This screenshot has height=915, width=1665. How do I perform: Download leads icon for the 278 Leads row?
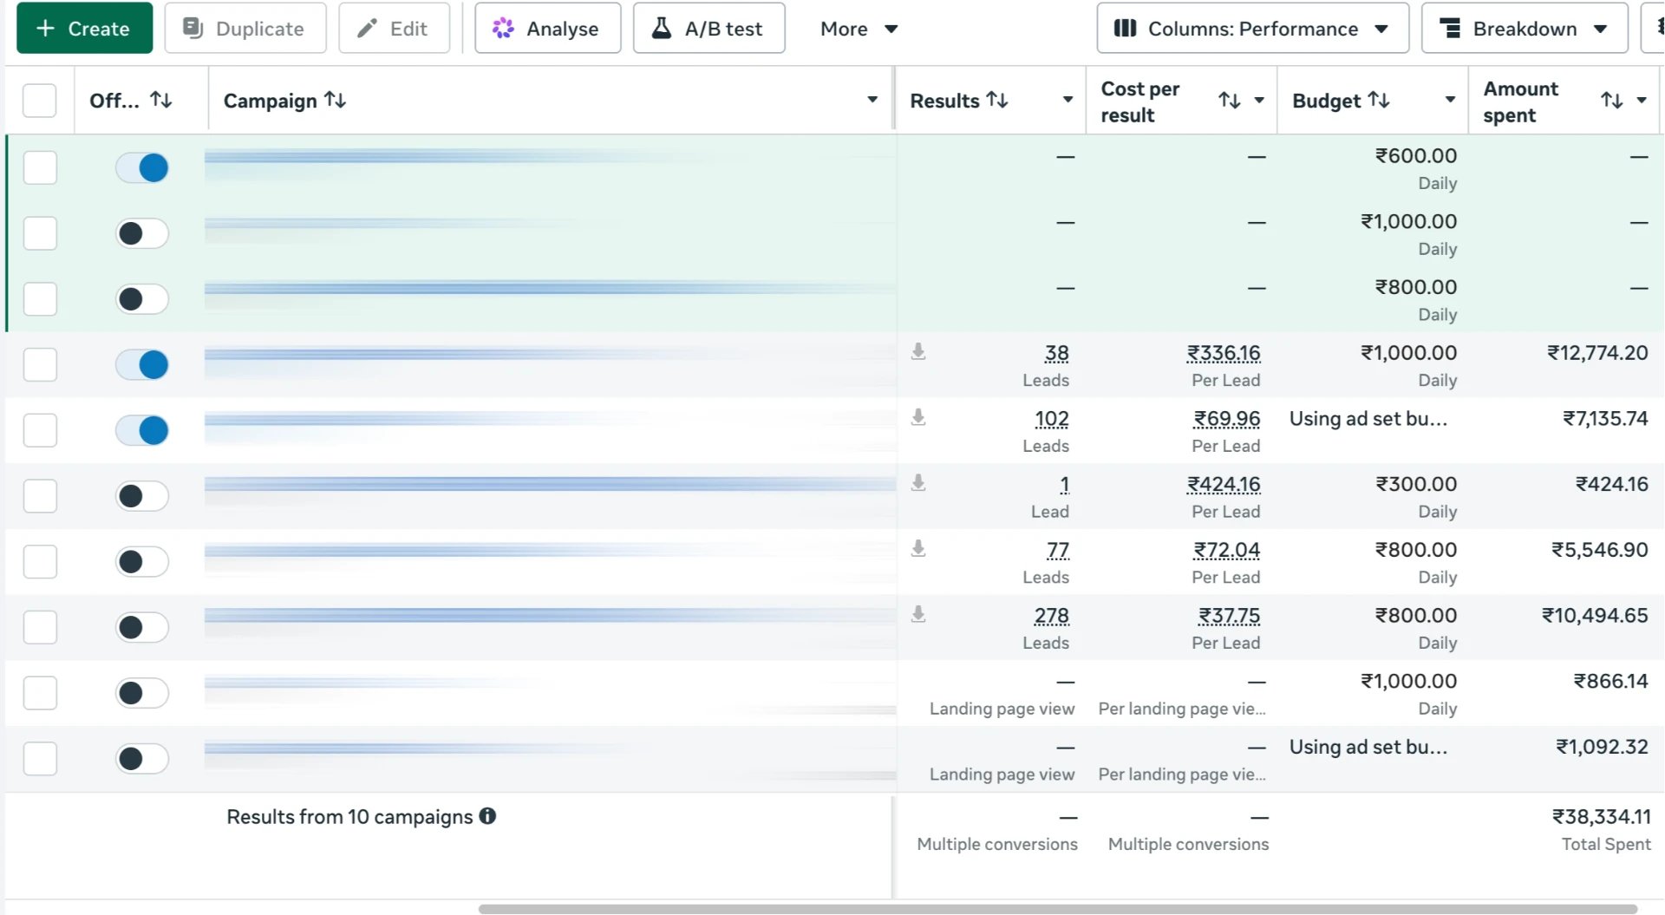coord(918,614)
